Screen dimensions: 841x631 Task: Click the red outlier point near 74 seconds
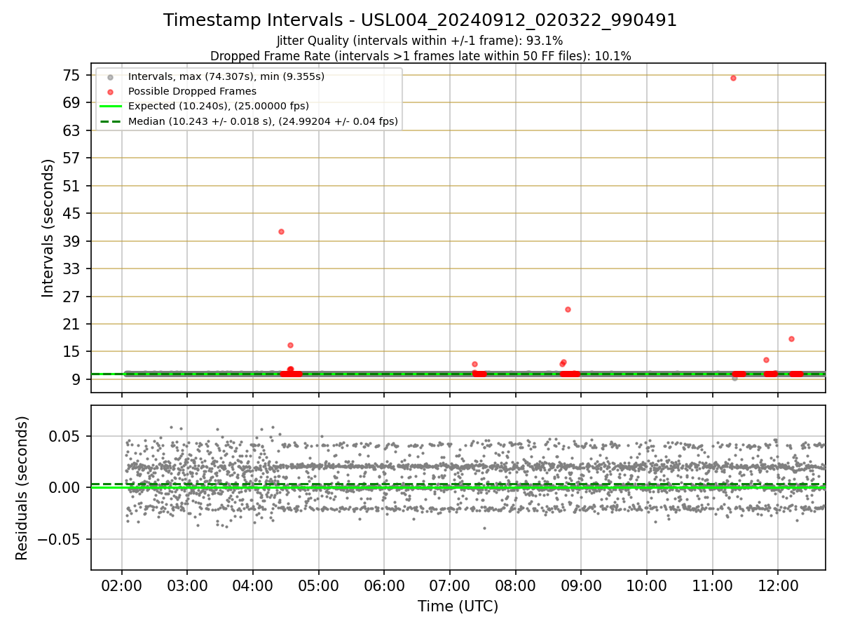click(733, 78)
